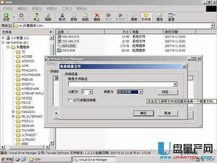Open the 工具(T) menu in Explorer

coord(66,8)
